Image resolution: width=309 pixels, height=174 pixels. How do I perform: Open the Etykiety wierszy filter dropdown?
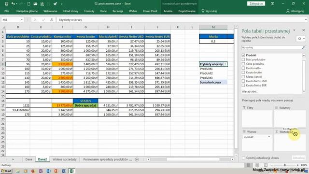coord(225,64)
